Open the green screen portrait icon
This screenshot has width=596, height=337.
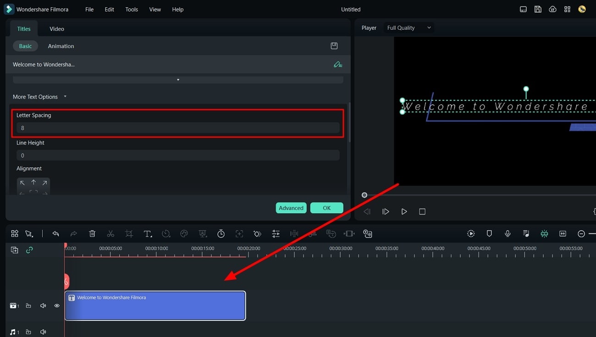click(203, 234)
